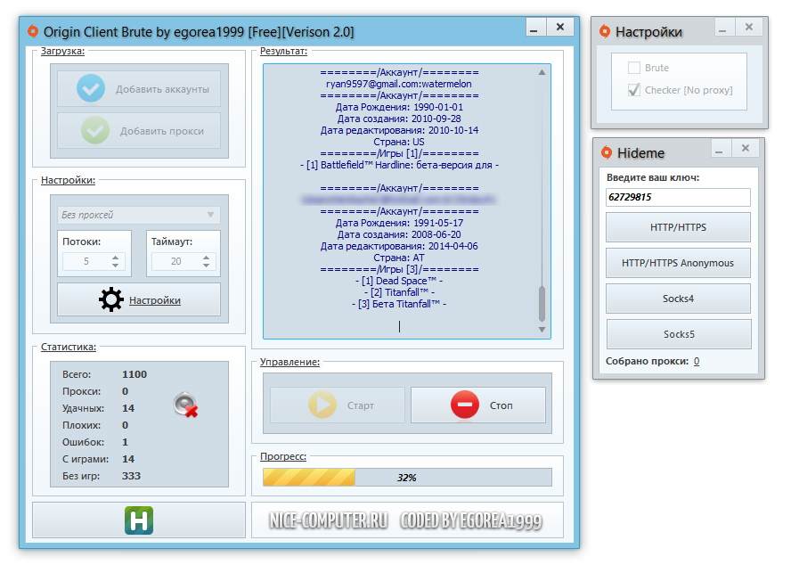Focus the Hideme key input field
This screenshot has height=573, width=791.
coord(678,197)
